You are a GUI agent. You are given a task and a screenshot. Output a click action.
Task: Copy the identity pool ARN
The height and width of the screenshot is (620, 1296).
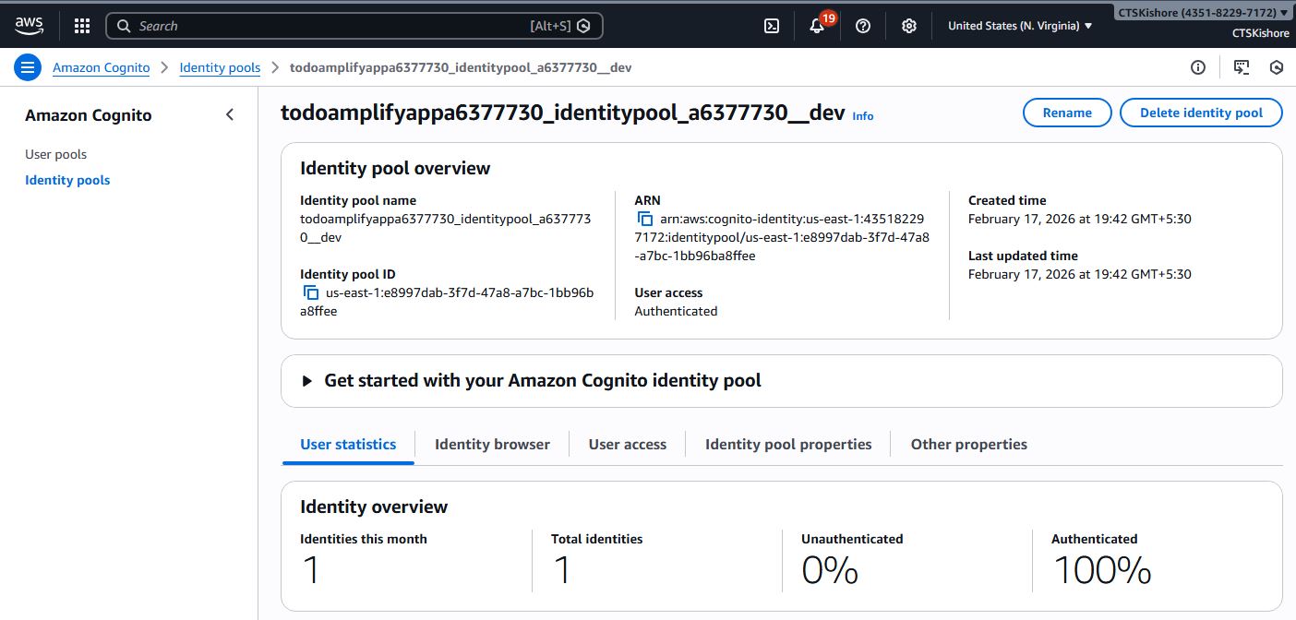645,220
